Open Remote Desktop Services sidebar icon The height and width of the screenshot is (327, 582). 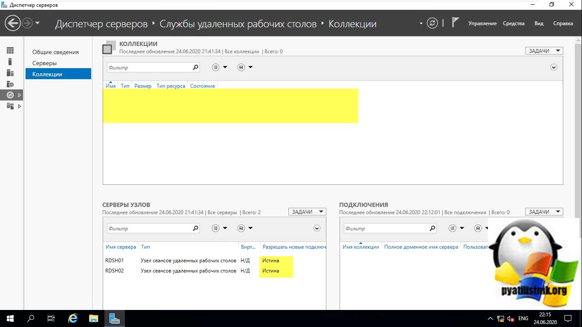10,95
